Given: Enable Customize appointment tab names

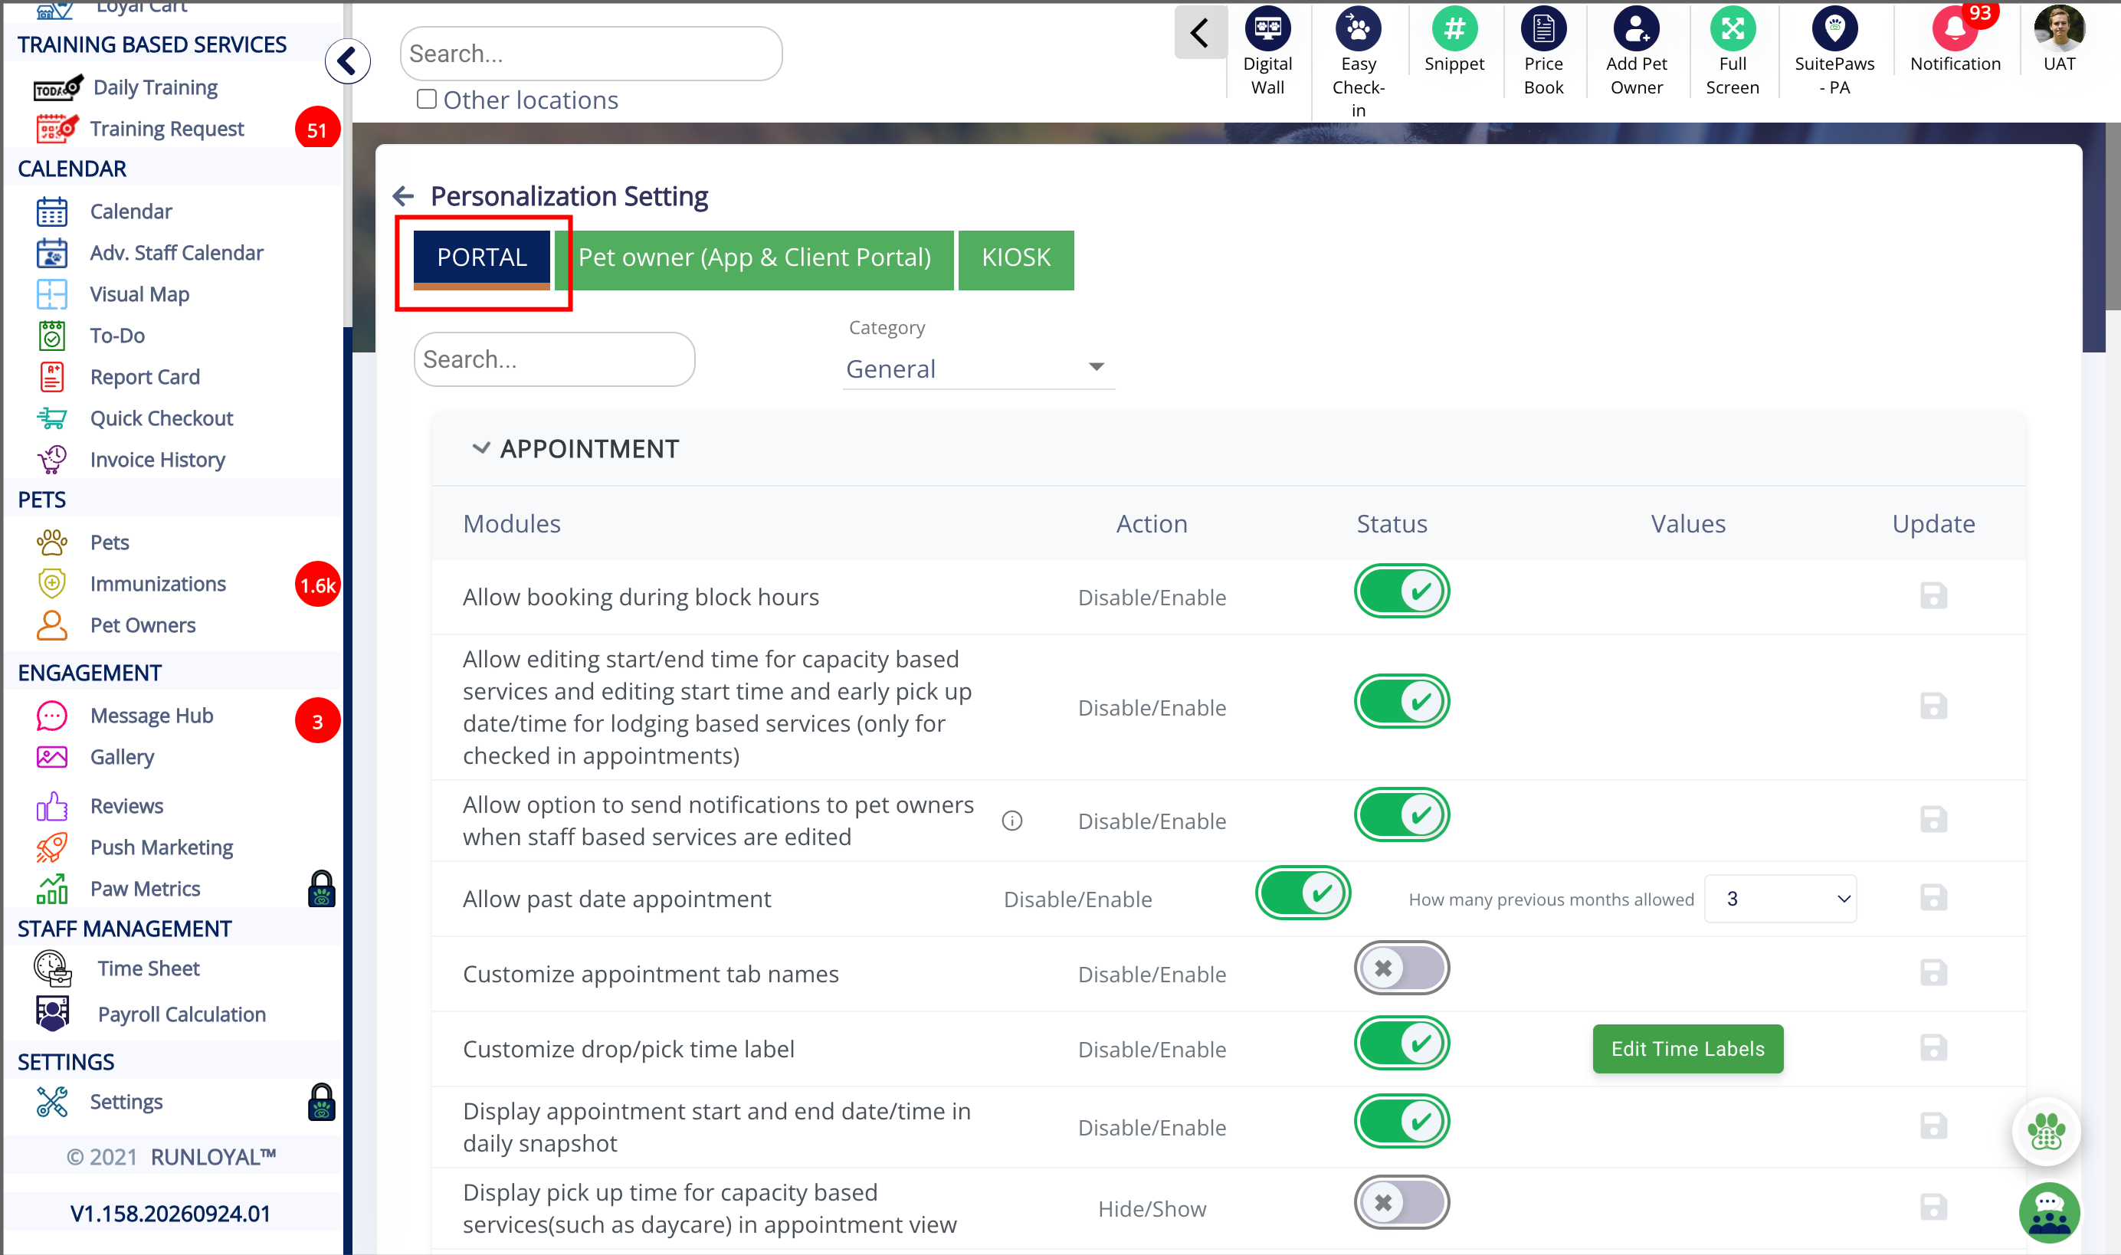Looking at the screenshot, I should click(x=1401, y=968).
